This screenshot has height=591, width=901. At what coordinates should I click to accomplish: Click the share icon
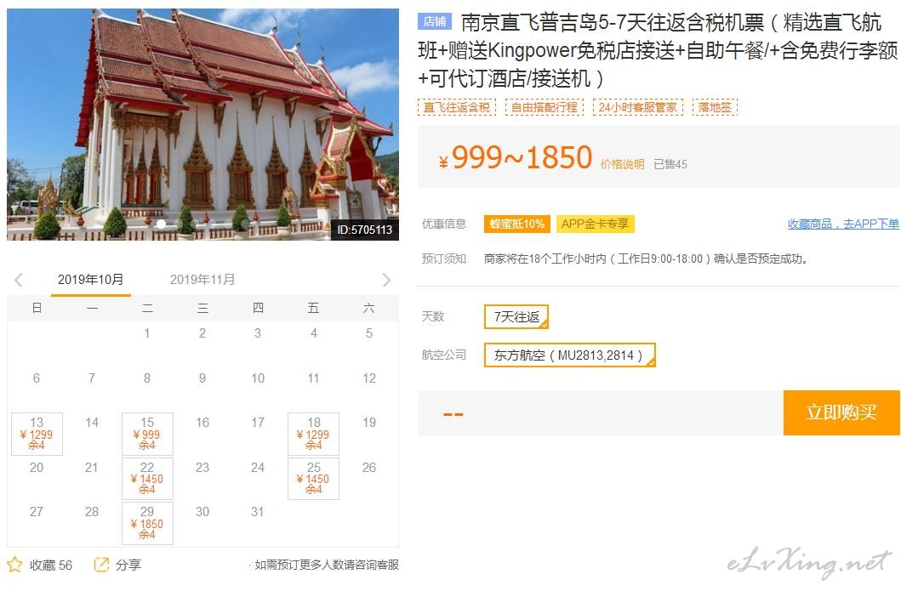click(101, 565)
